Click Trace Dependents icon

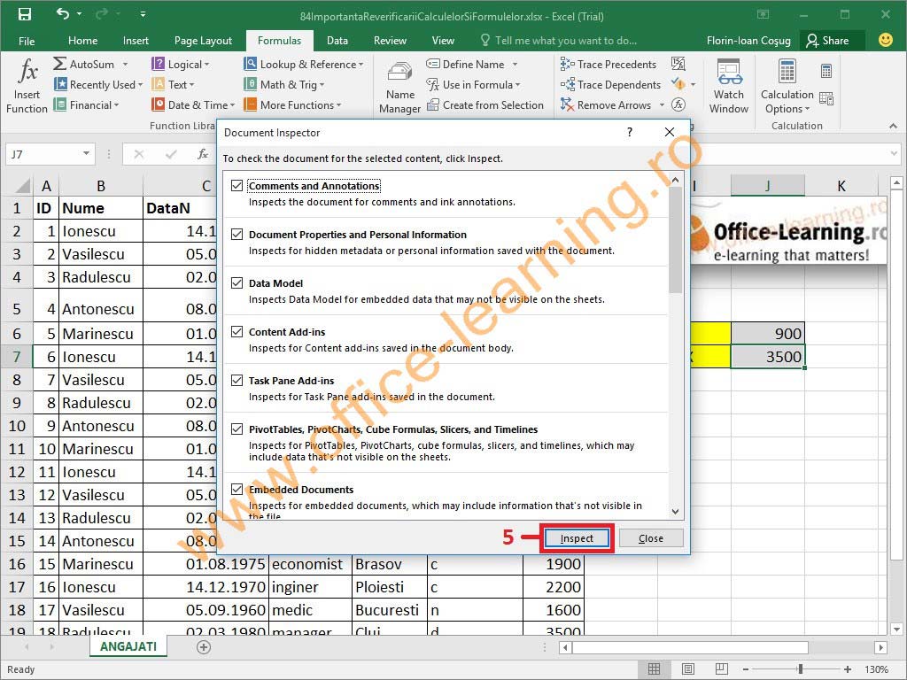click(x=567, y=84)
